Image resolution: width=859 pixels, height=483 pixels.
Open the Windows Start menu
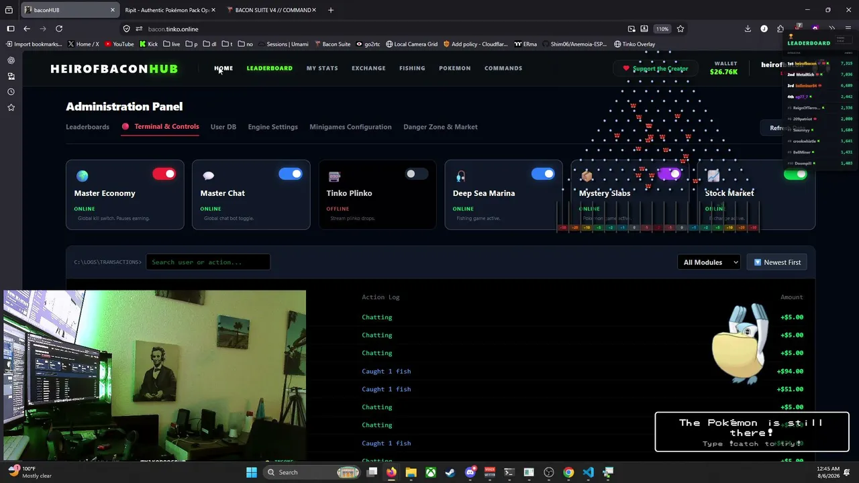coord(251,472)
